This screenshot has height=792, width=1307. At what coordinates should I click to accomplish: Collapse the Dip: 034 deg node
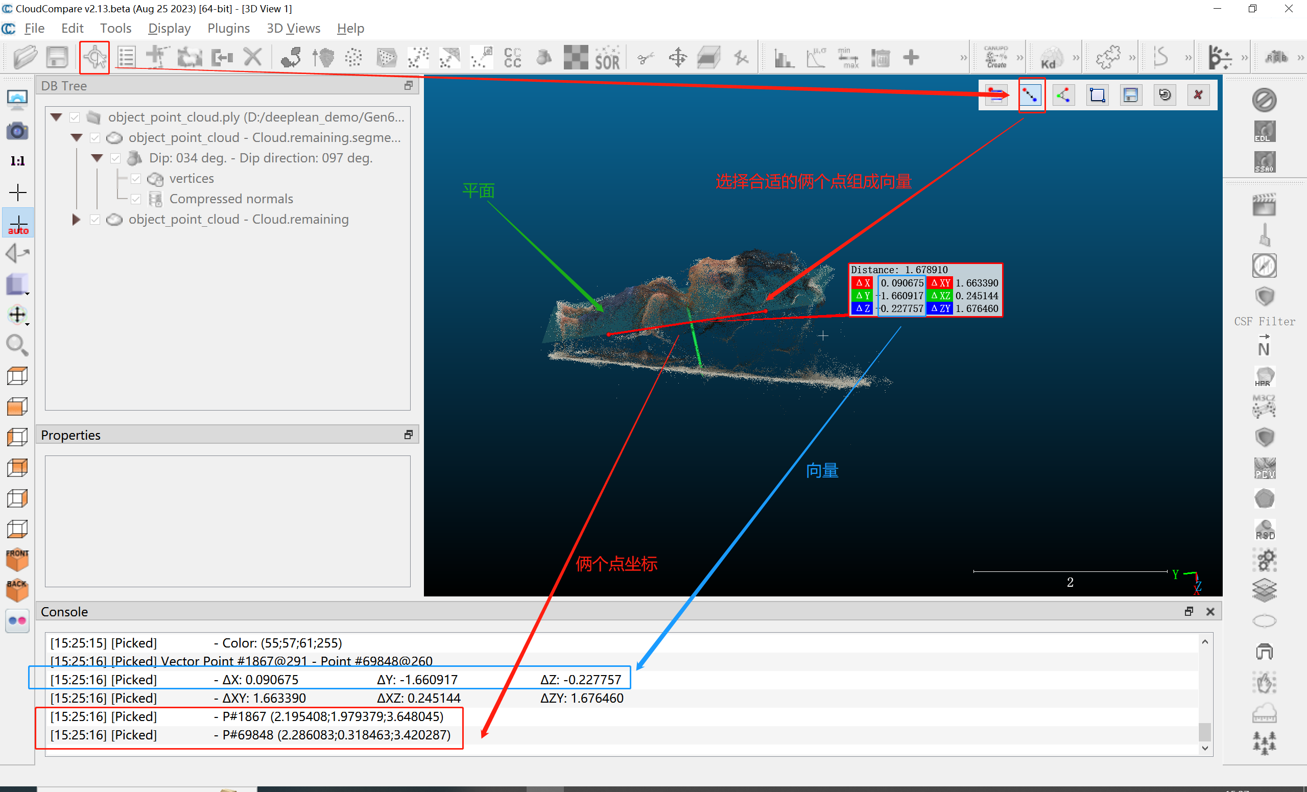(x=97, y=158)
